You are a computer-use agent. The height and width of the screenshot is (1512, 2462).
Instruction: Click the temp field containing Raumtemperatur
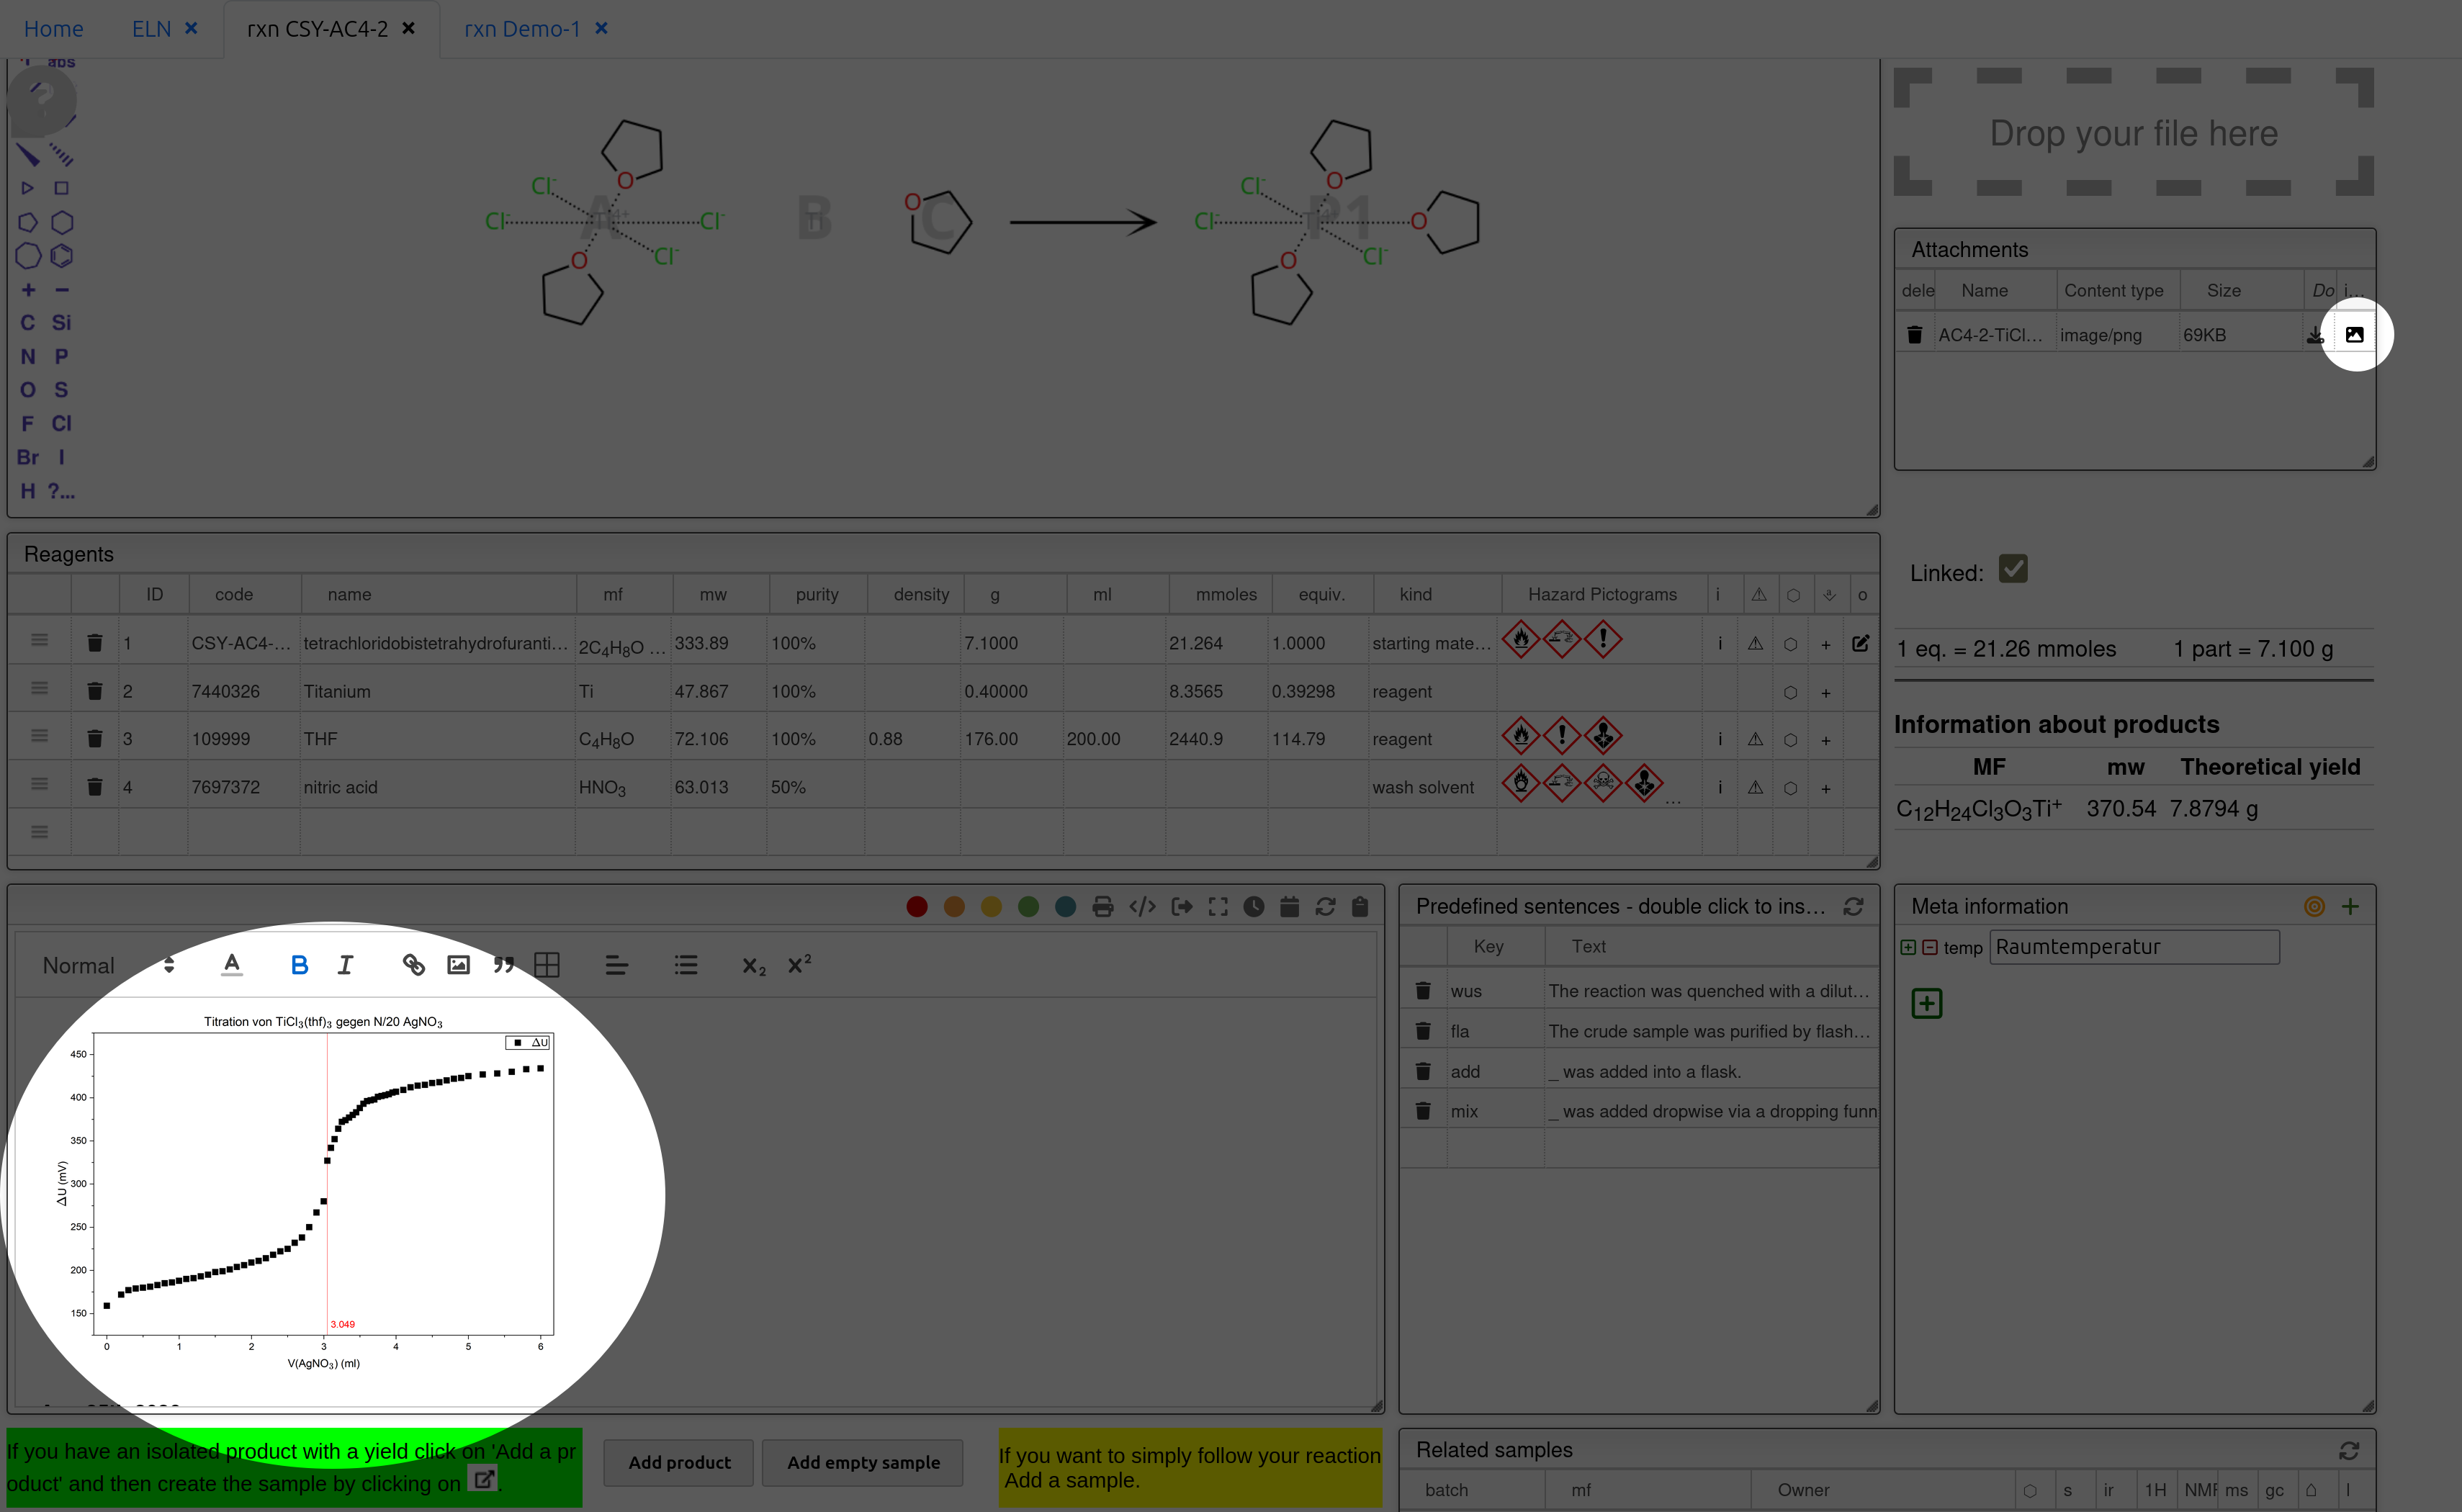[2134, 948]
